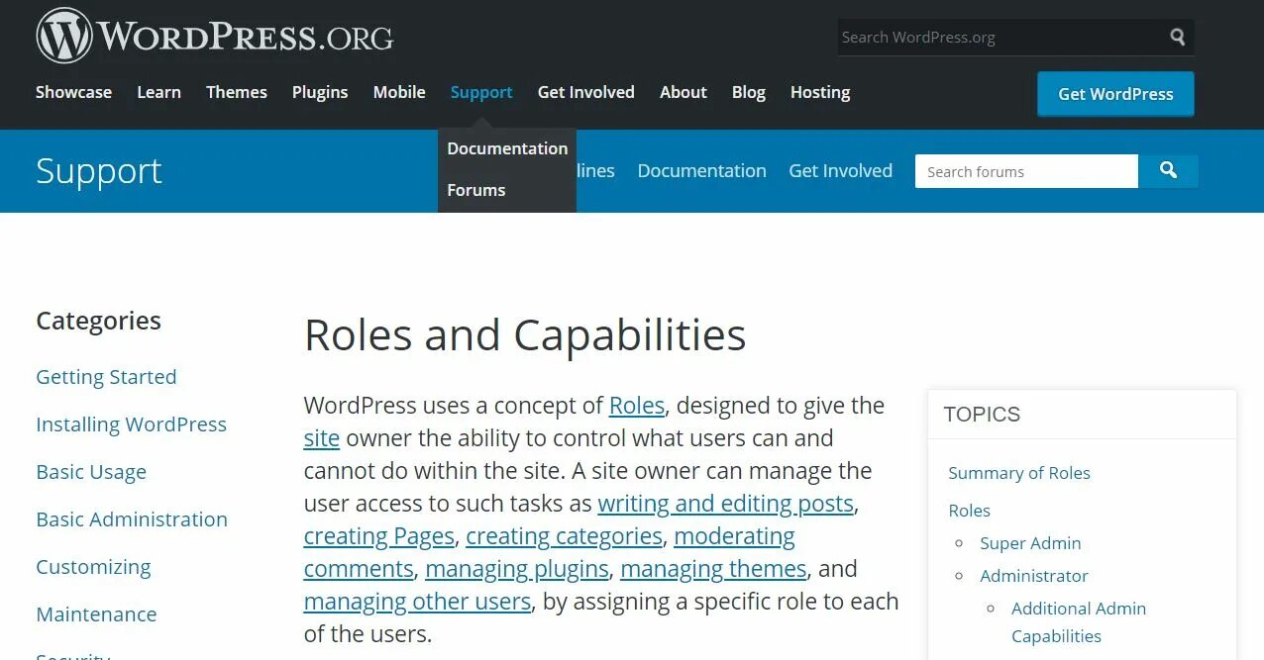Open the Basic Usage category

point(91,472)
